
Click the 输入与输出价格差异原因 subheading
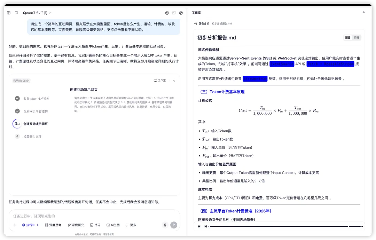click(217, 164)
